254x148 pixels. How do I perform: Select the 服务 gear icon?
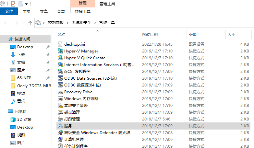60,126
